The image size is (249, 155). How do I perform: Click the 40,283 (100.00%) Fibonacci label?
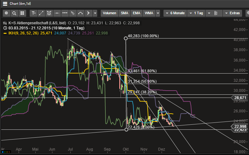143,36
